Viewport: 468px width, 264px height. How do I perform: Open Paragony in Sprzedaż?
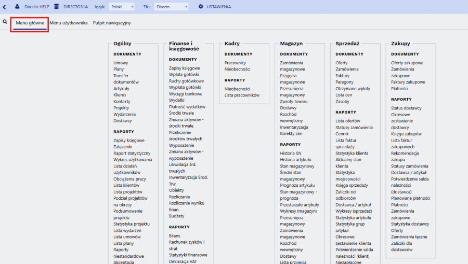click(344, 82)
